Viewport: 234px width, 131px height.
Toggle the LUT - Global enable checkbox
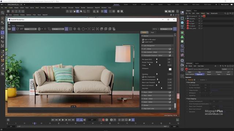(x=170, y=49)
